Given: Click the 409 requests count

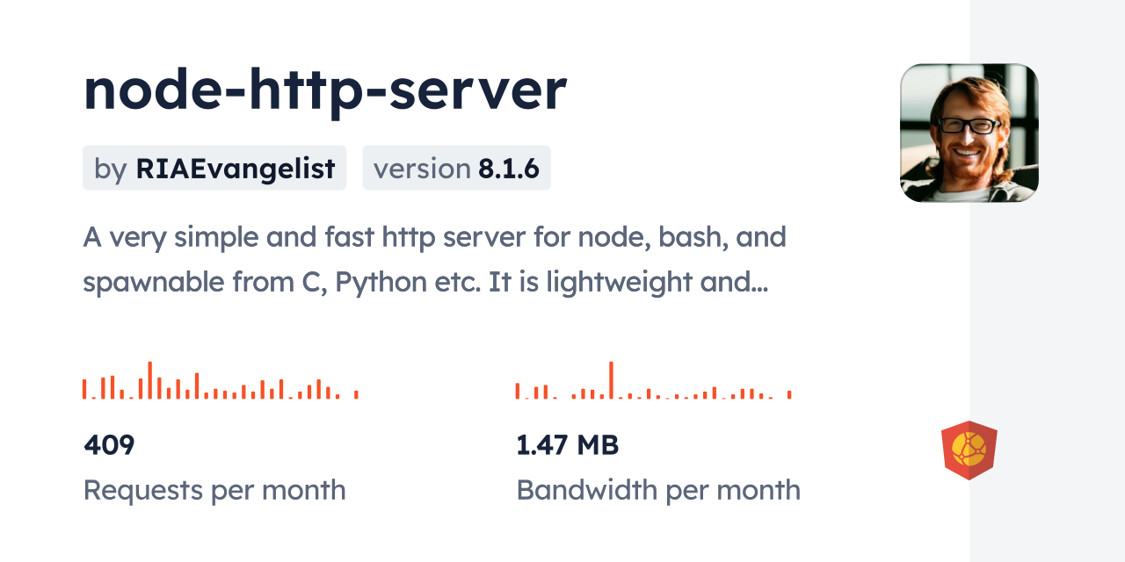Looking at the screenshot, I should [x=109, y=445].
